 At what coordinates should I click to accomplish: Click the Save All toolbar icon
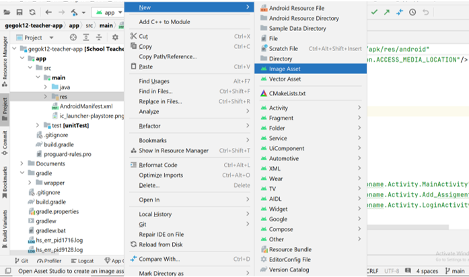pyautogui.click(x=20, y=12)
